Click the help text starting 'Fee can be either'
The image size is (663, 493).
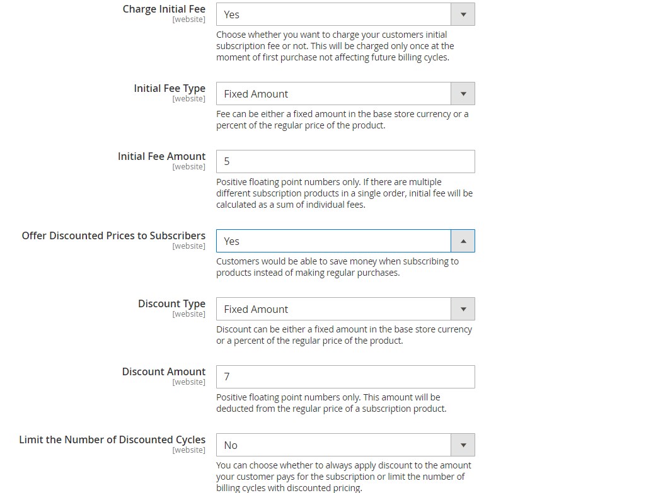[342, 120]
